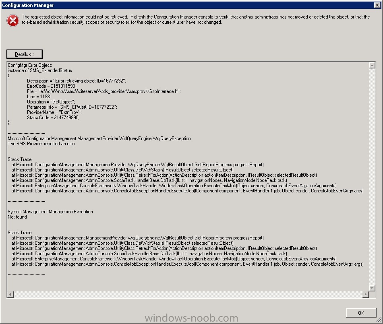Viewport: 383px width, 324px height.
Task: Click the vertical scrollbar down arrow
Action: pos(372,288)
